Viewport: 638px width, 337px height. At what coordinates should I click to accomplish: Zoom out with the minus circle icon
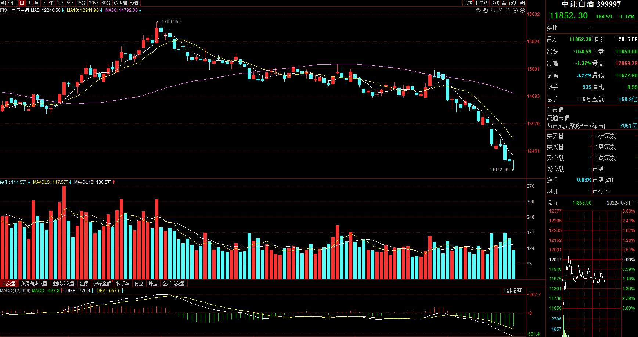522,10
